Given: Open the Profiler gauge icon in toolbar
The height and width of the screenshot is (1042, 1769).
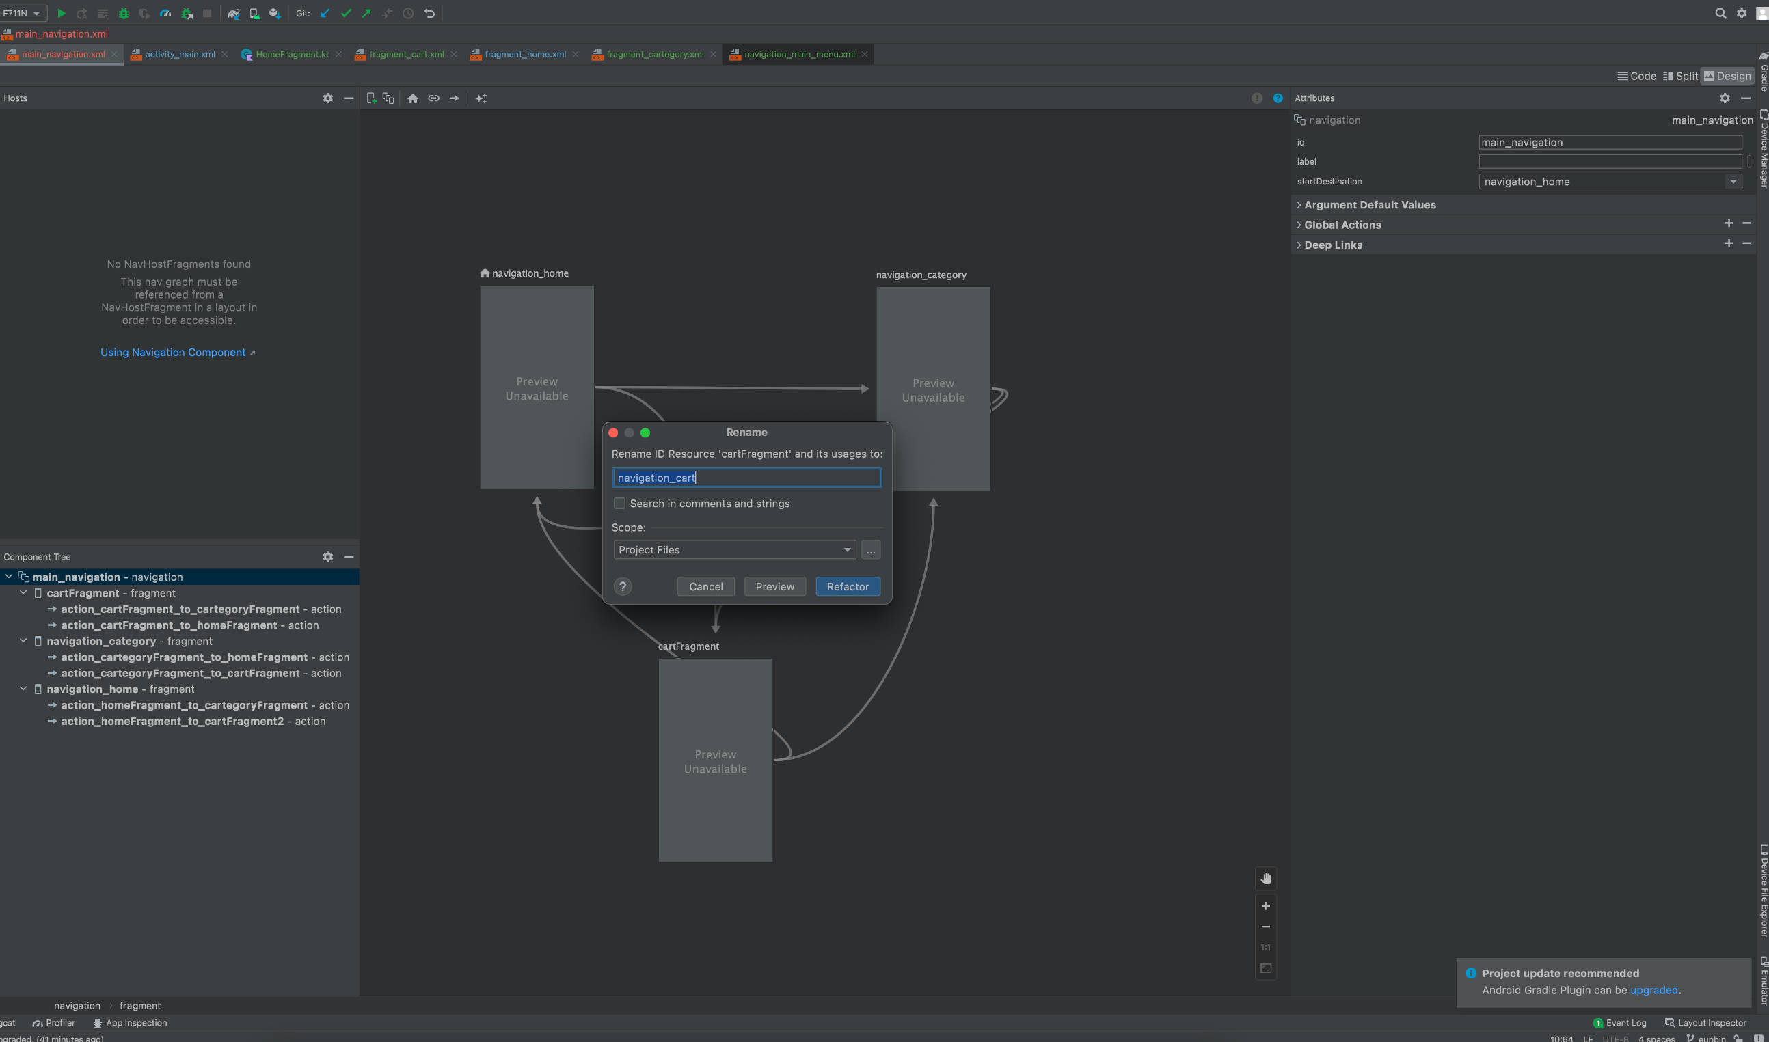Looking at the screenshot, I should (x=165, y=14).
